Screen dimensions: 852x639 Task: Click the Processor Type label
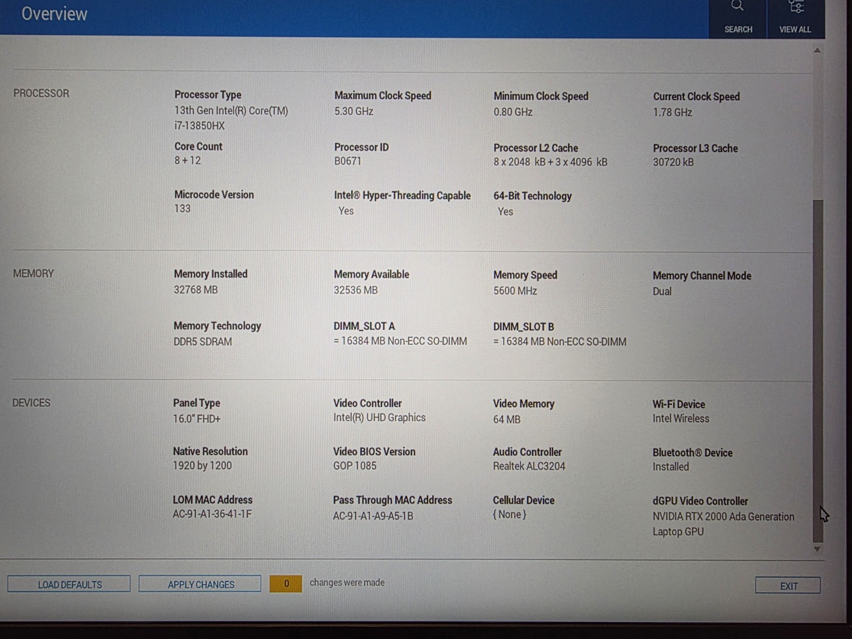[x=208, y=94]
